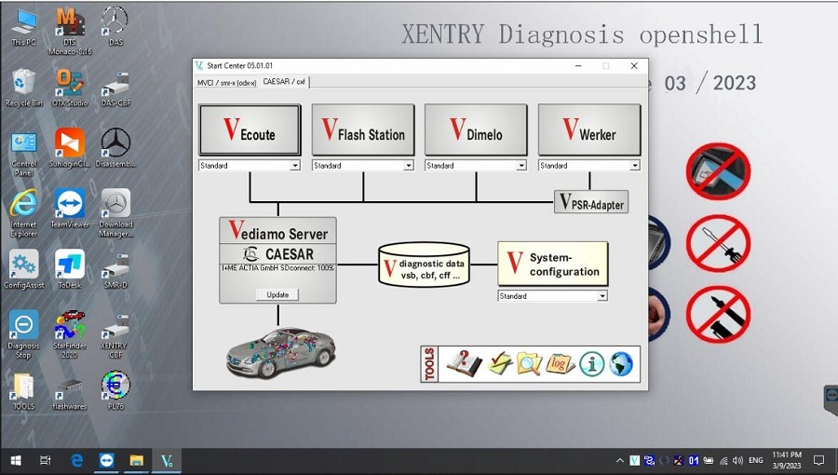Show hidden tray icons chevron

(x=619, y=461)
